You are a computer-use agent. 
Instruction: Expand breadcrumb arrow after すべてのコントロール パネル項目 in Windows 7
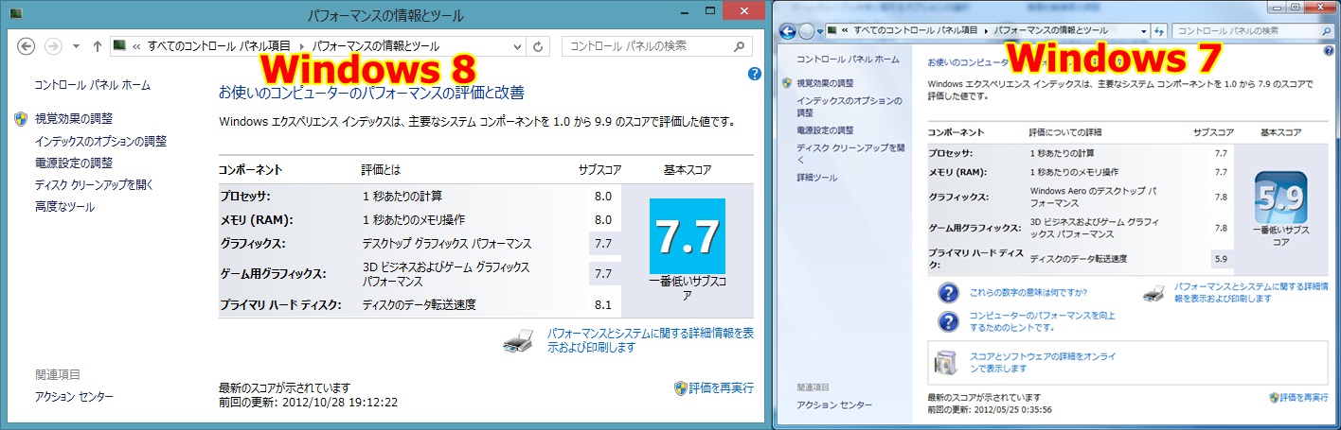point(985,31)
